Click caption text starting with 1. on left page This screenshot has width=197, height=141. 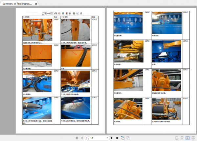pos(33,43)
